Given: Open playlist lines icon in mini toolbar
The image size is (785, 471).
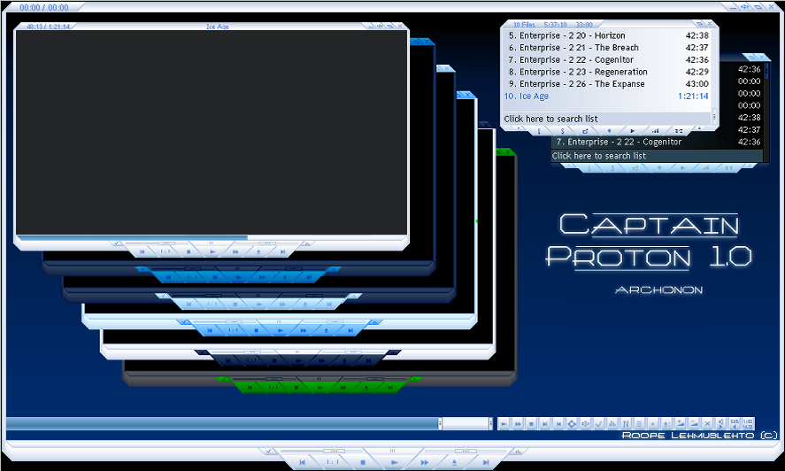Looking at the screenshot, I should pyautogui.click(x=639, y=424).
